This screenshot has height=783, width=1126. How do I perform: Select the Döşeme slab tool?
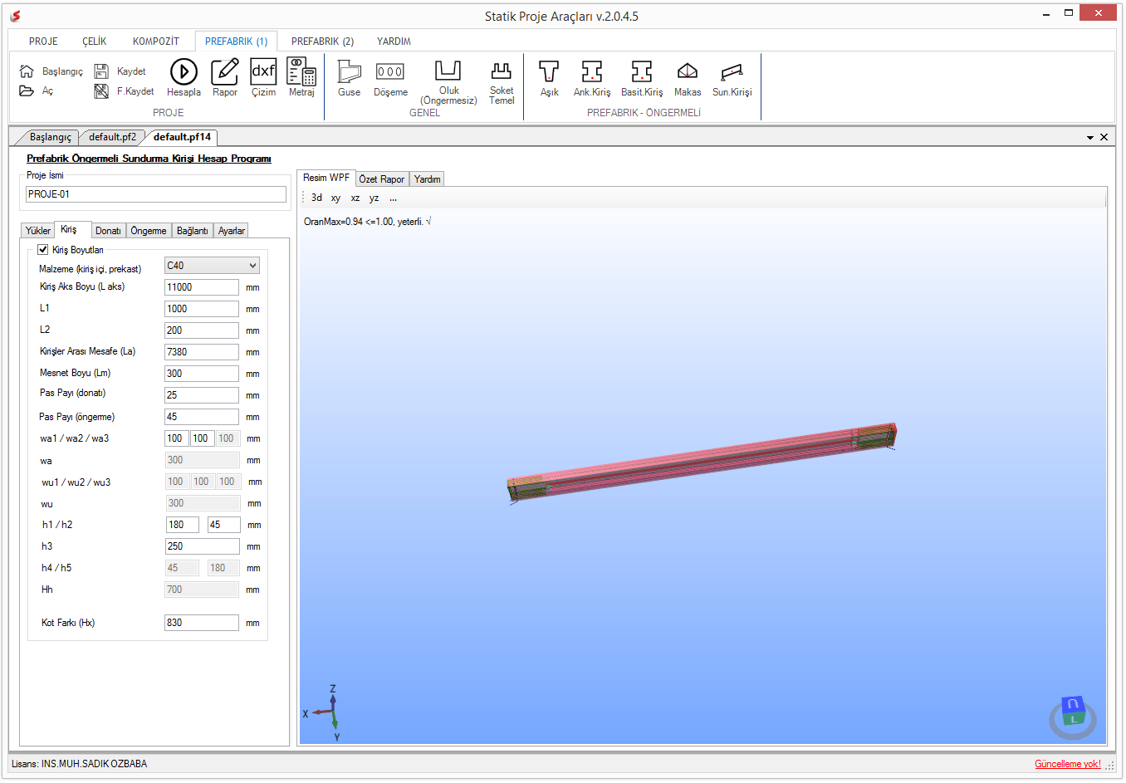(390, 78)
